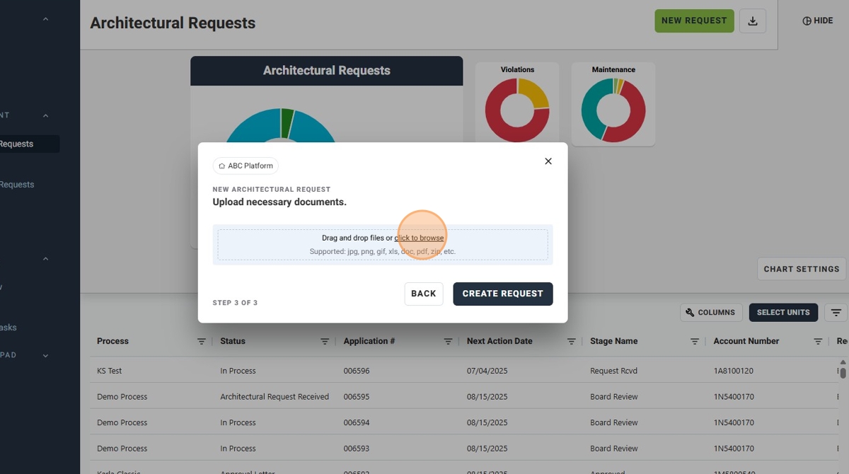849x474 pixels.
Task: Sort by the Status column header
Action: [x=233, y=341]
